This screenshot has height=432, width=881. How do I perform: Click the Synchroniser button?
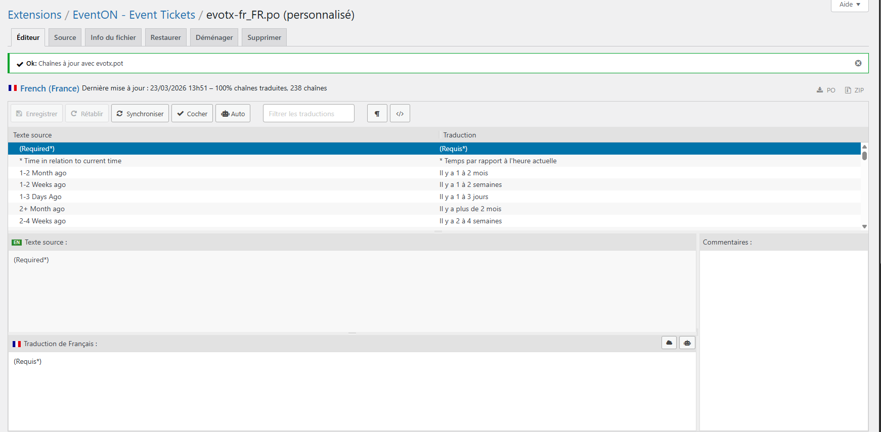pos(140,114)
